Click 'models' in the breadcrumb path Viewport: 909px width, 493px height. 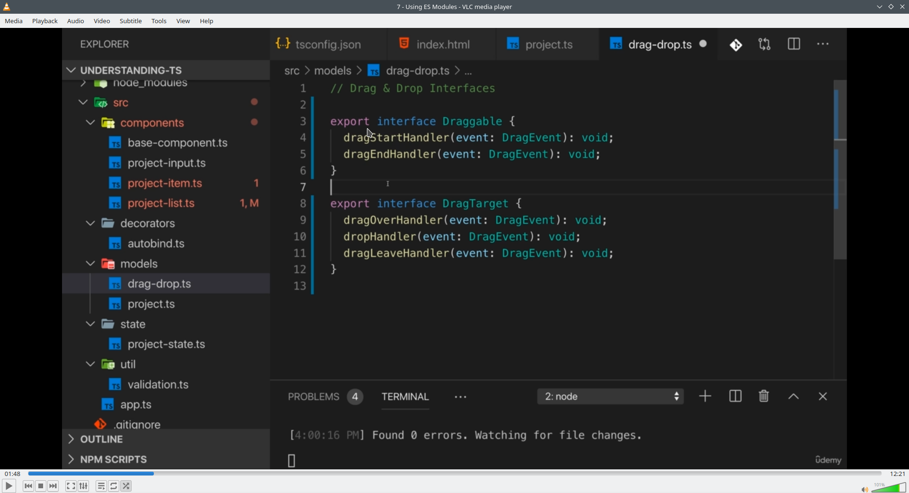tap(333, 71)
